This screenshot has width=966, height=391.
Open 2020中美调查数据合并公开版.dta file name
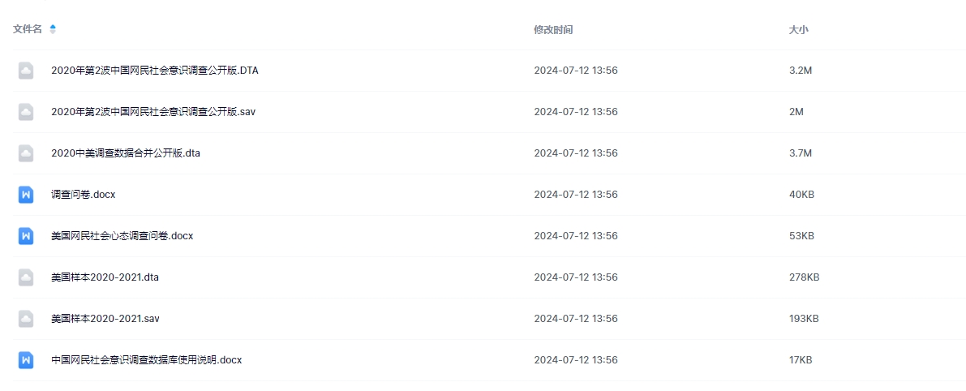[125, 153]
